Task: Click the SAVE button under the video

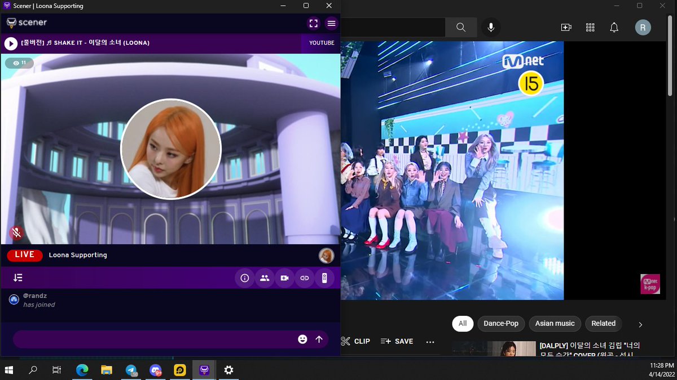Action: (x=397, y=341)
